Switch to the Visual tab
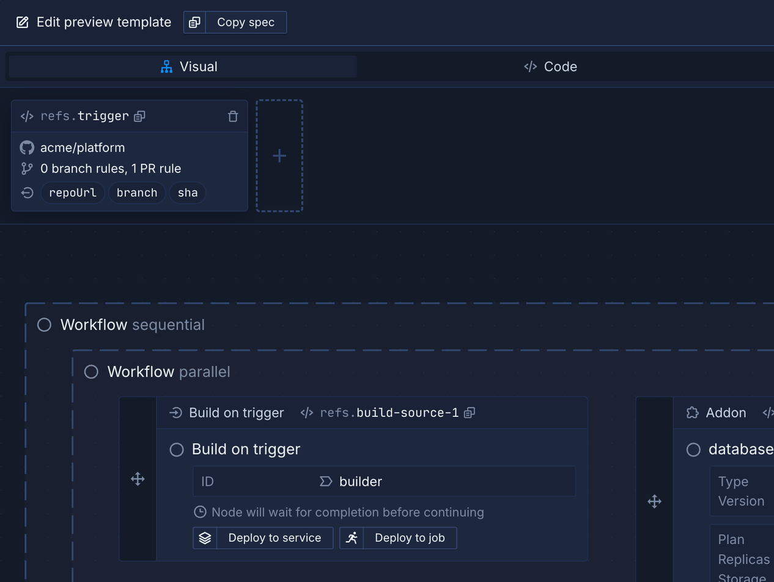Viewport: 774px width, 582px height. [x=183, y=67]
